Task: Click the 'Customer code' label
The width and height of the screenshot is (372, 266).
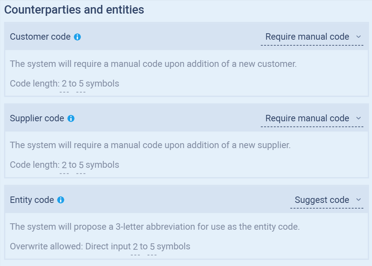Action: [x=40, y=37]
